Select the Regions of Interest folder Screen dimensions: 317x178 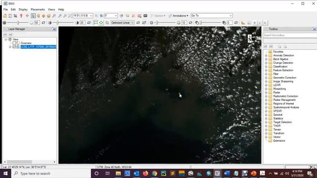coord(283,103)
